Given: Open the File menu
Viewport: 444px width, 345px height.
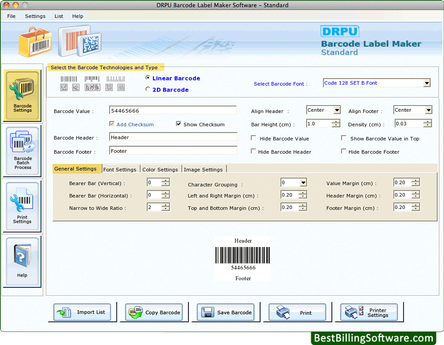Looking at the screenshot, I should tap(11, 16).
